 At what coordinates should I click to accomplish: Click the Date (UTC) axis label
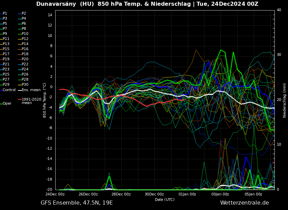pyautogui.click(x=165, y=200)
